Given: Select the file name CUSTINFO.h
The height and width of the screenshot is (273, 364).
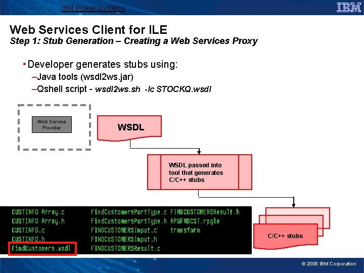Looking at the screenshot, I should point(28,239).
